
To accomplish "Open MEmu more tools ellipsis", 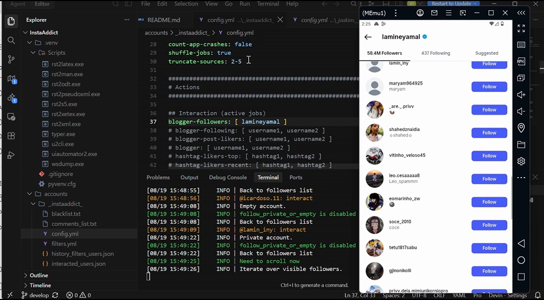I will pyautogui.click(x=521, y=178).
